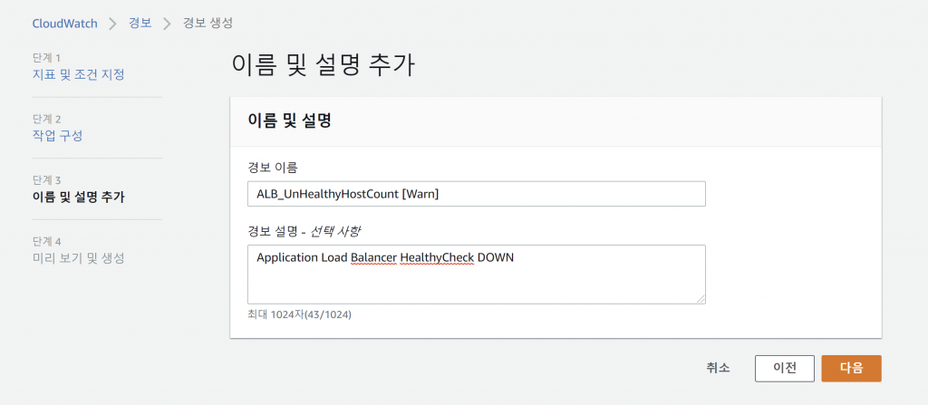Click the 최대 1024자 character counter
Image resolution: width=928 pixels, height=405 pixels.
tap(299, 314)
